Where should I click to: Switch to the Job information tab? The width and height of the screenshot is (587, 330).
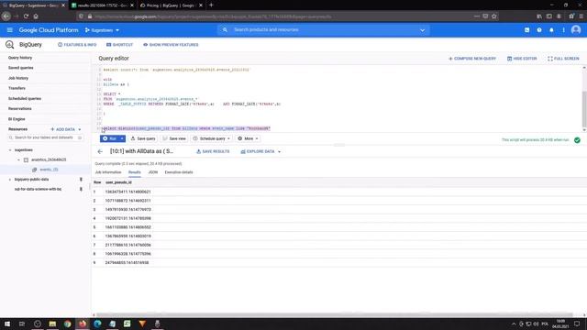click(x=108, y=172)
